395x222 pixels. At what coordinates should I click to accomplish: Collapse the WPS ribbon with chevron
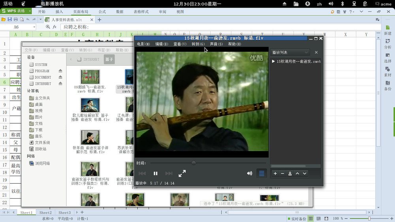361,11
